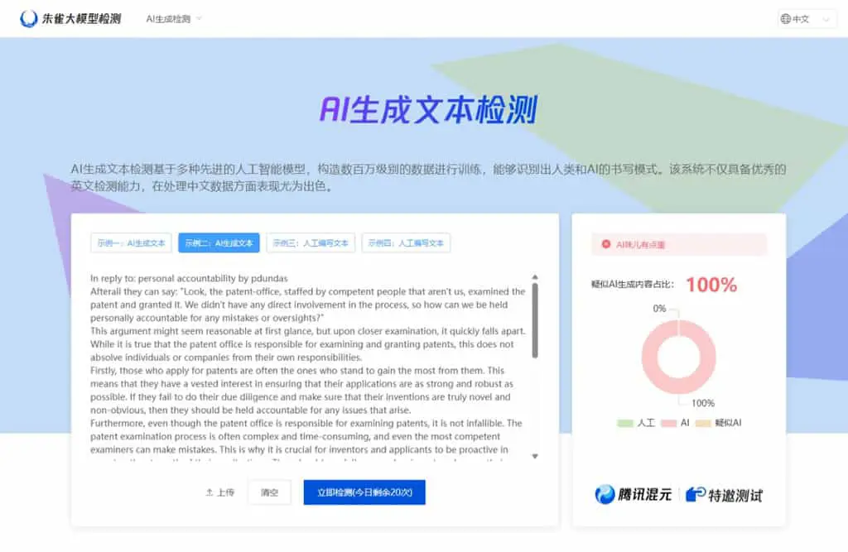848x552 pixels.
Task: Click the globe language icon
Action: point(786,19)
